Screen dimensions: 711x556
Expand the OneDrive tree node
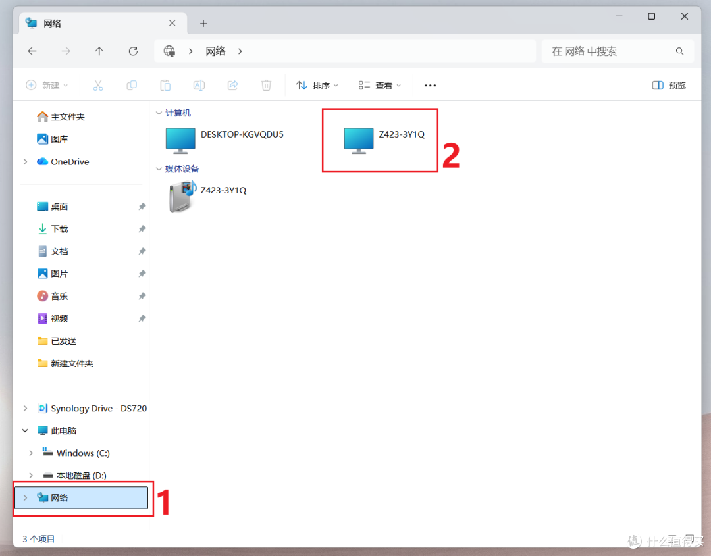click(26, 162)
